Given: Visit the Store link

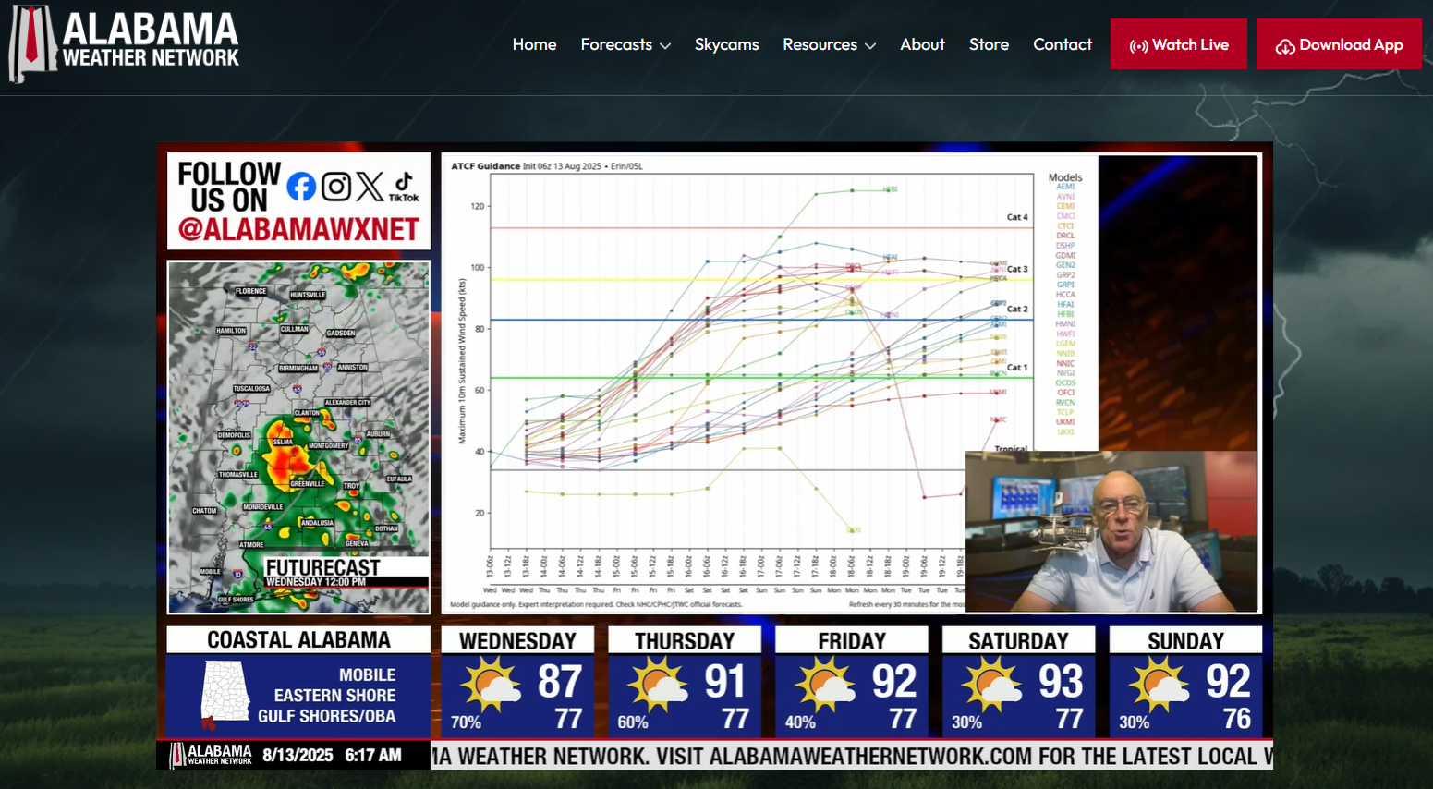Looking at the screenshot, I should pos(989,44).
